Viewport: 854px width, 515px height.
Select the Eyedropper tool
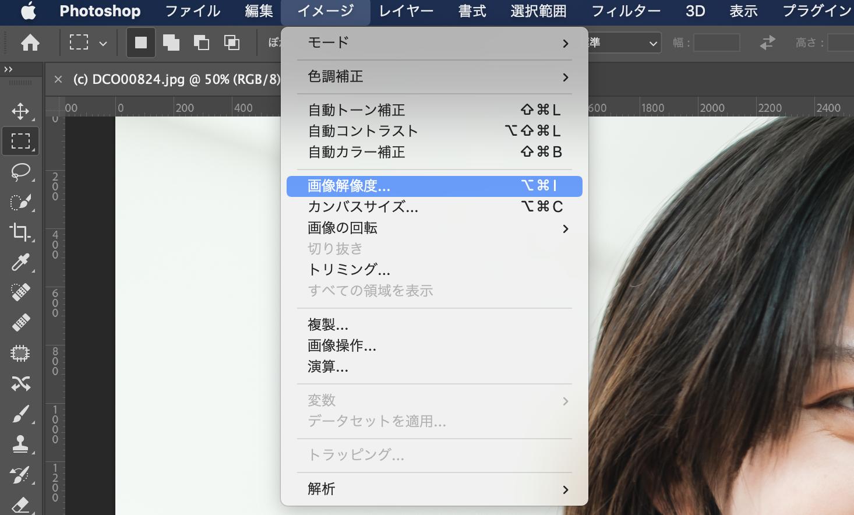pos(20,262)
